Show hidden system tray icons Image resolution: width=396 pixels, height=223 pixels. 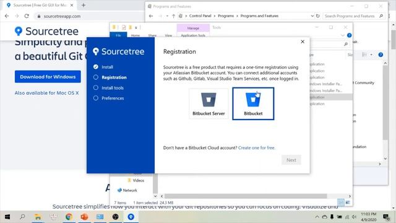coord(317,217)
